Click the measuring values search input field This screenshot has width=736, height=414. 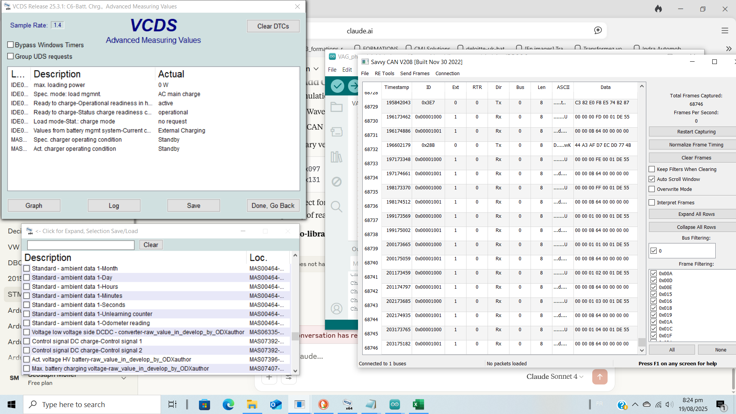coord(81,245)
